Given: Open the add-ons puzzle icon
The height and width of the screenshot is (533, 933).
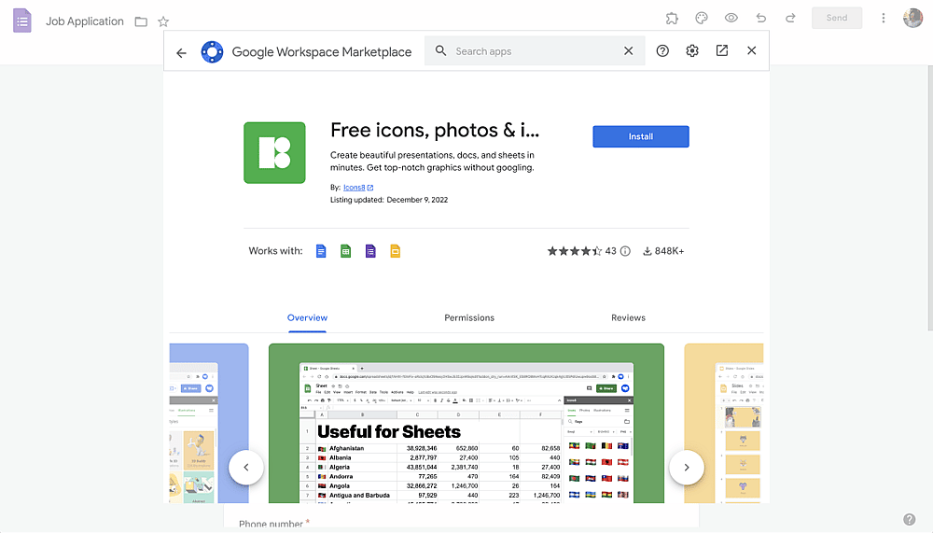Looking at the screenshot, I should pos(672,18).
